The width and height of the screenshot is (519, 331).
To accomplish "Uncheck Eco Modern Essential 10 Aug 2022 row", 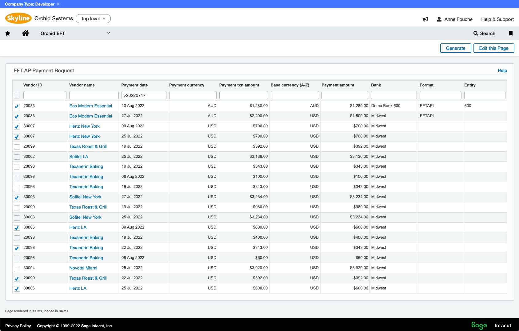I will point(17,106).
